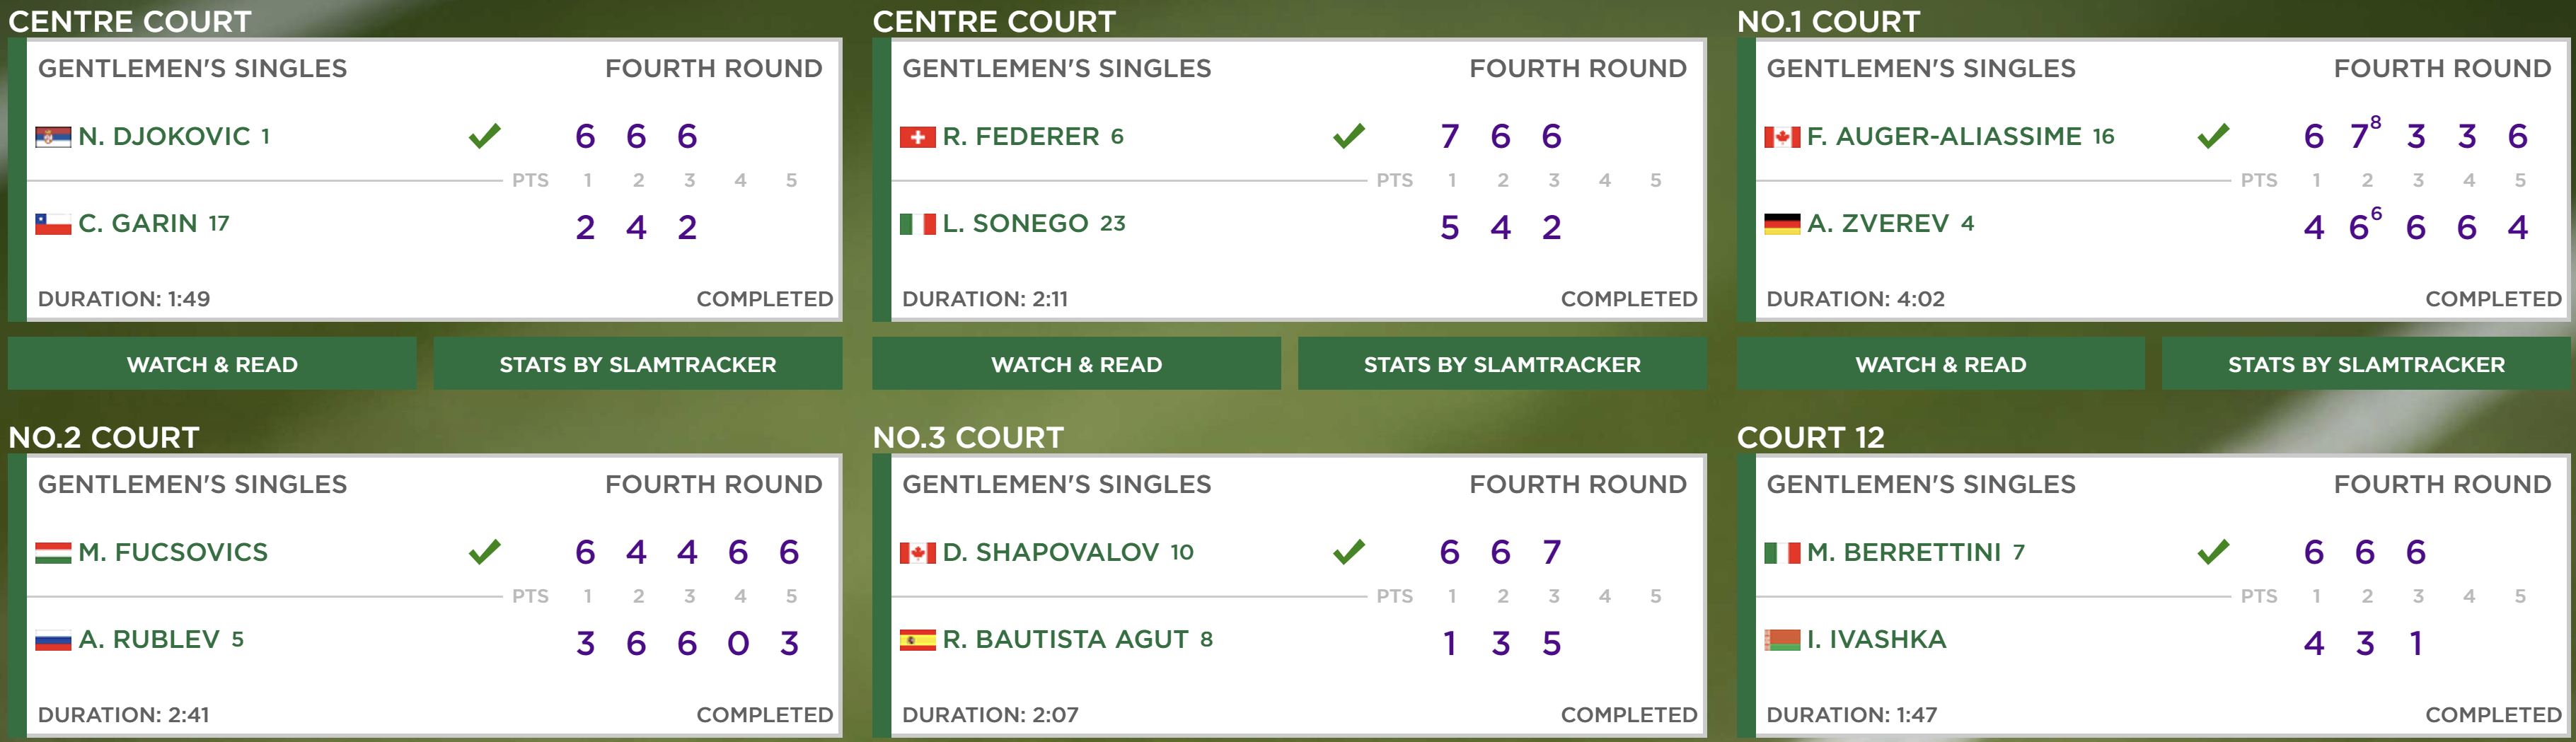Click Germany flag beside A. Zverev
This screenshot has height=742, width=2576.
1782,224
